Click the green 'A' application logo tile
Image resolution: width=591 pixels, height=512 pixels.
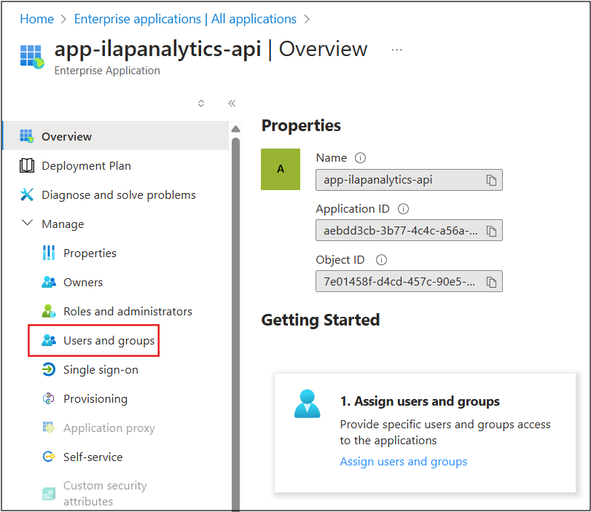281,169
